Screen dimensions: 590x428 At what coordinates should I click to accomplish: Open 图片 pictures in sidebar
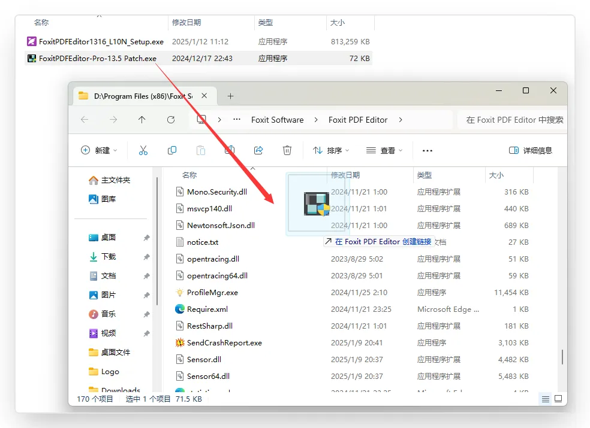pyautogui.click(x=102, y=295)
